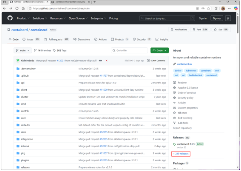Screen dimensions: 241x171
Task: Switch to the Issues tab
Action: tap(31, 39)
